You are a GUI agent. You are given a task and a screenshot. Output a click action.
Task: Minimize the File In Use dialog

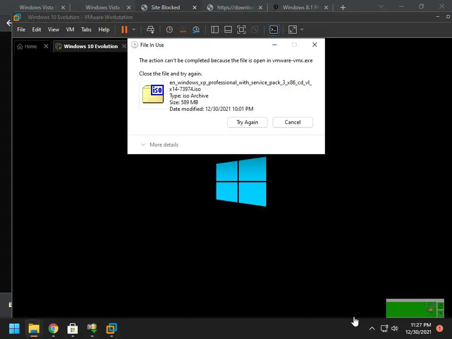[275, 45]
